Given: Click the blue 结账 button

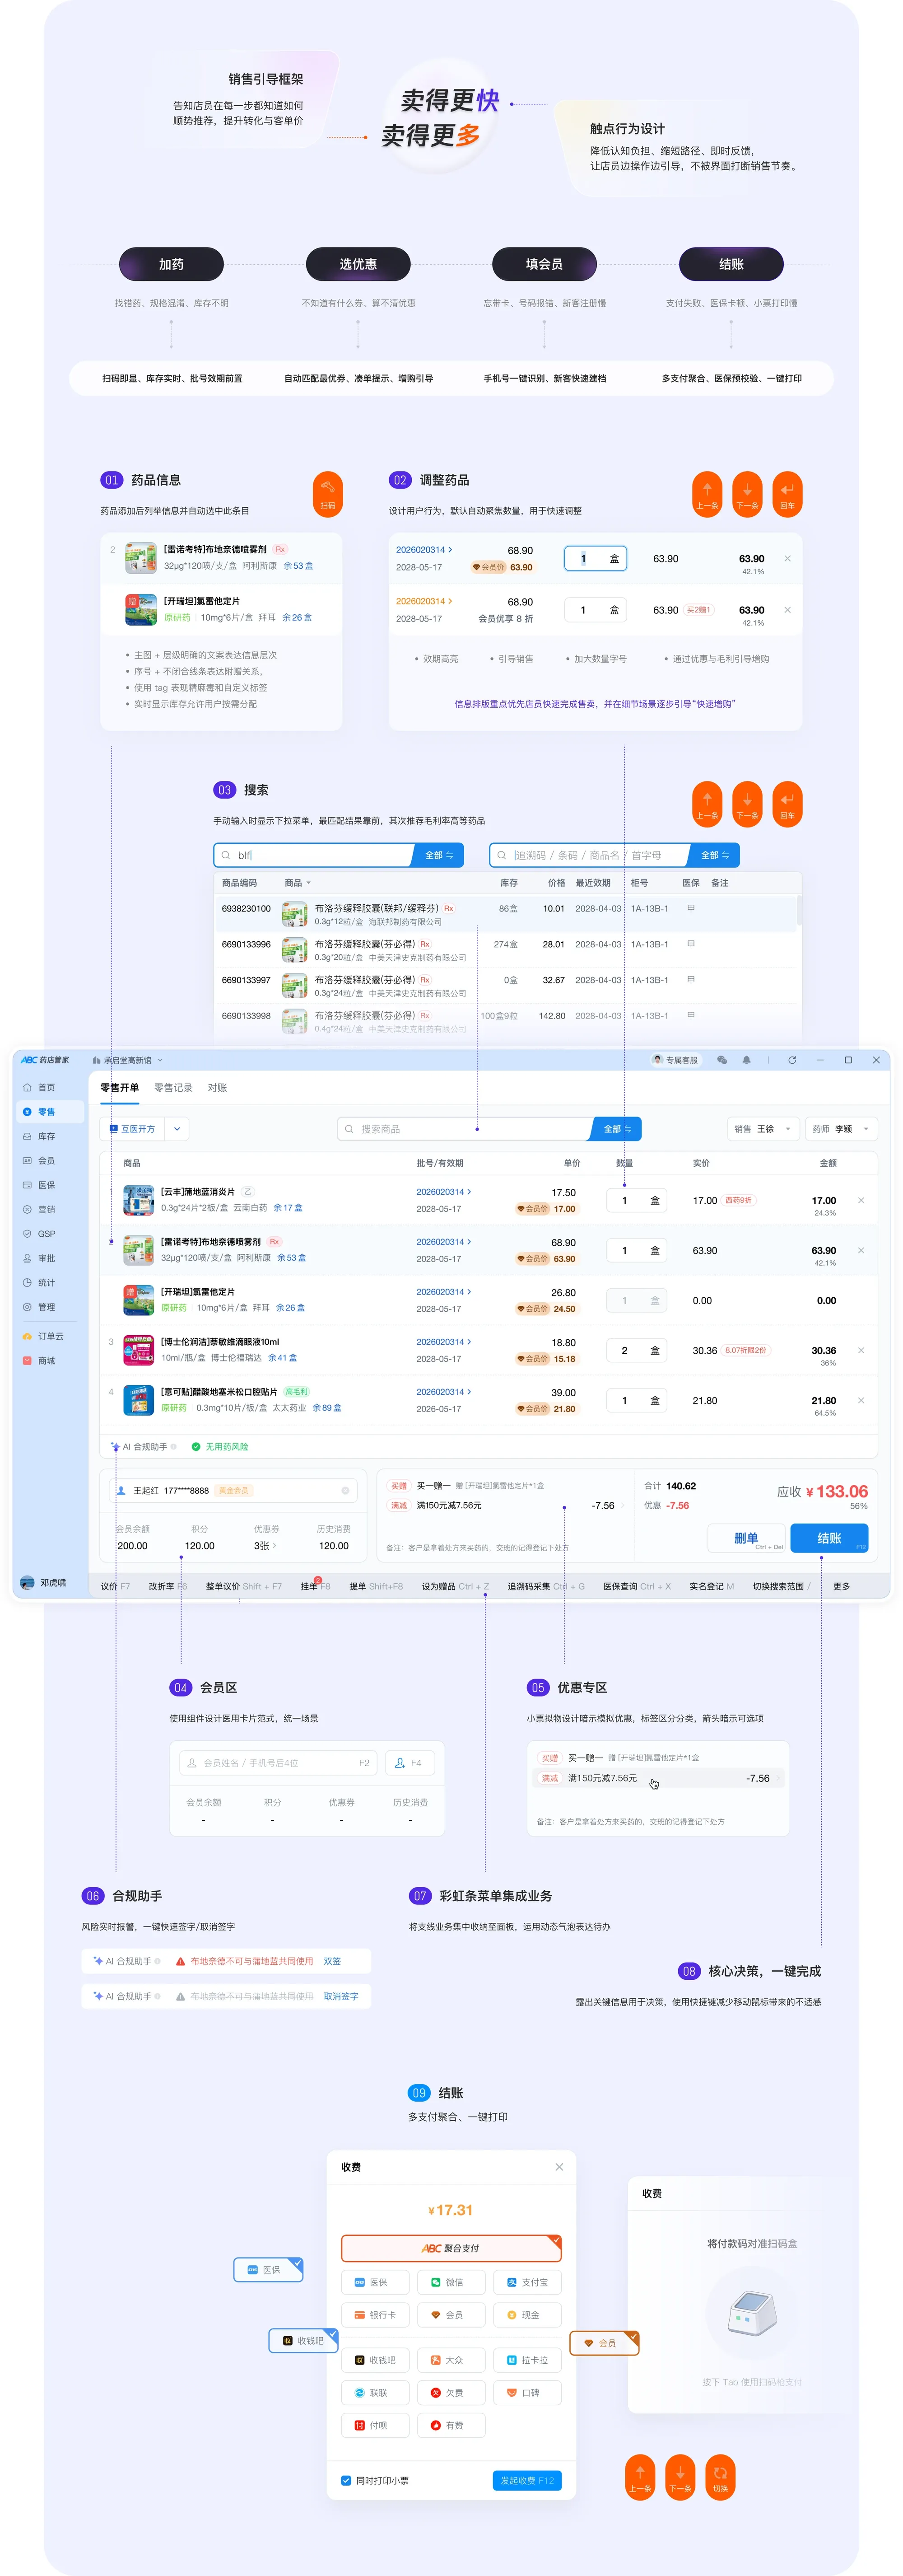Looking at the screenshot, I should click(829, 1538).
